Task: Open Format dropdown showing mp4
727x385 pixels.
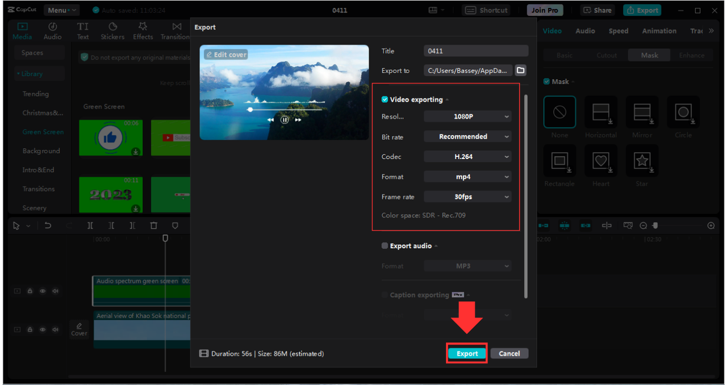Action: (467, 177)
